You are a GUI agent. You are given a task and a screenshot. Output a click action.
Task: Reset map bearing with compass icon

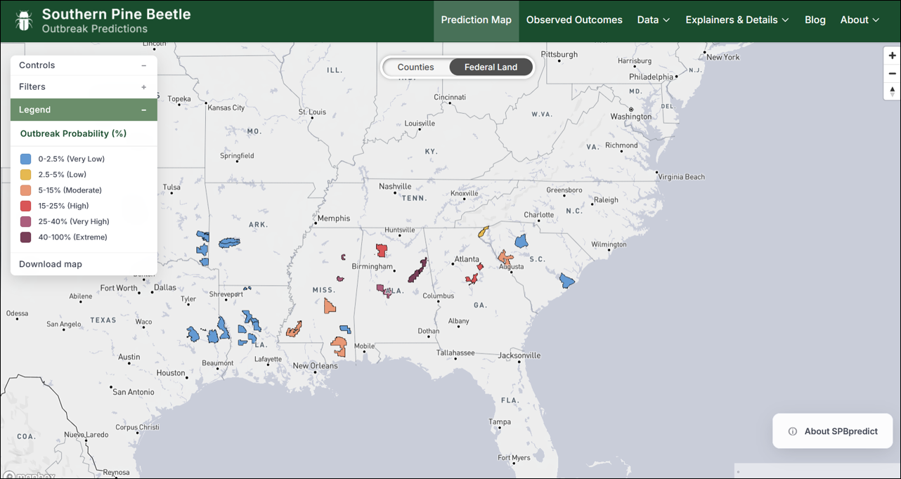coord(892,91)
